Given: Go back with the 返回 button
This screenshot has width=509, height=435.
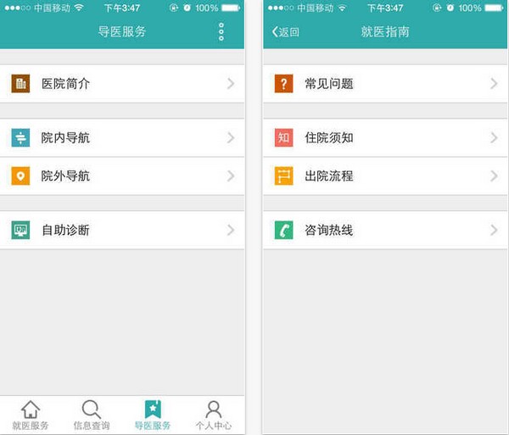Looking at the screenshot, I should pos(285,31).
